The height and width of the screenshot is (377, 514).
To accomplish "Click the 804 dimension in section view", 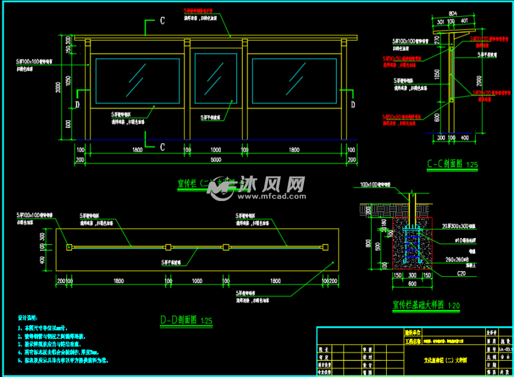I will (x=453, y=13).
